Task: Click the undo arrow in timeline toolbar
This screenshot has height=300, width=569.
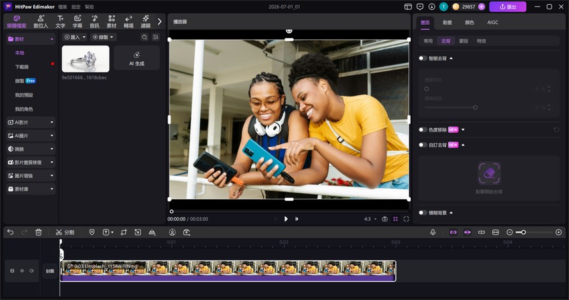Action: tap(10, 232)
